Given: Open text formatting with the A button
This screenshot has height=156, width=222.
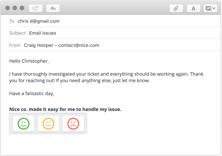Looking at the screenshot, I should [x=193, y=8].
